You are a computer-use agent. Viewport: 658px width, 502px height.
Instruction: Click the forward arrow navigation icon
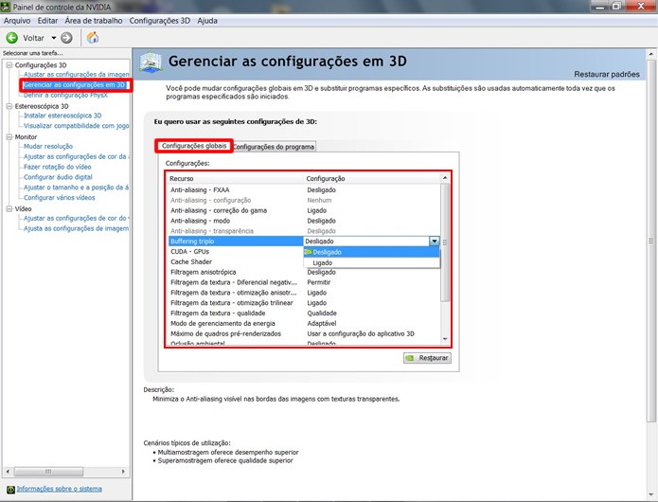(66, 38)
